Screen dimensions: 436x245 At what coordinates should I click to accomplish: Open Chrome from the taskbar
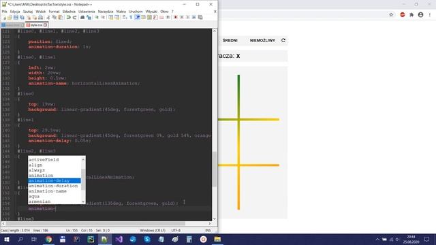tap(48, 239)
